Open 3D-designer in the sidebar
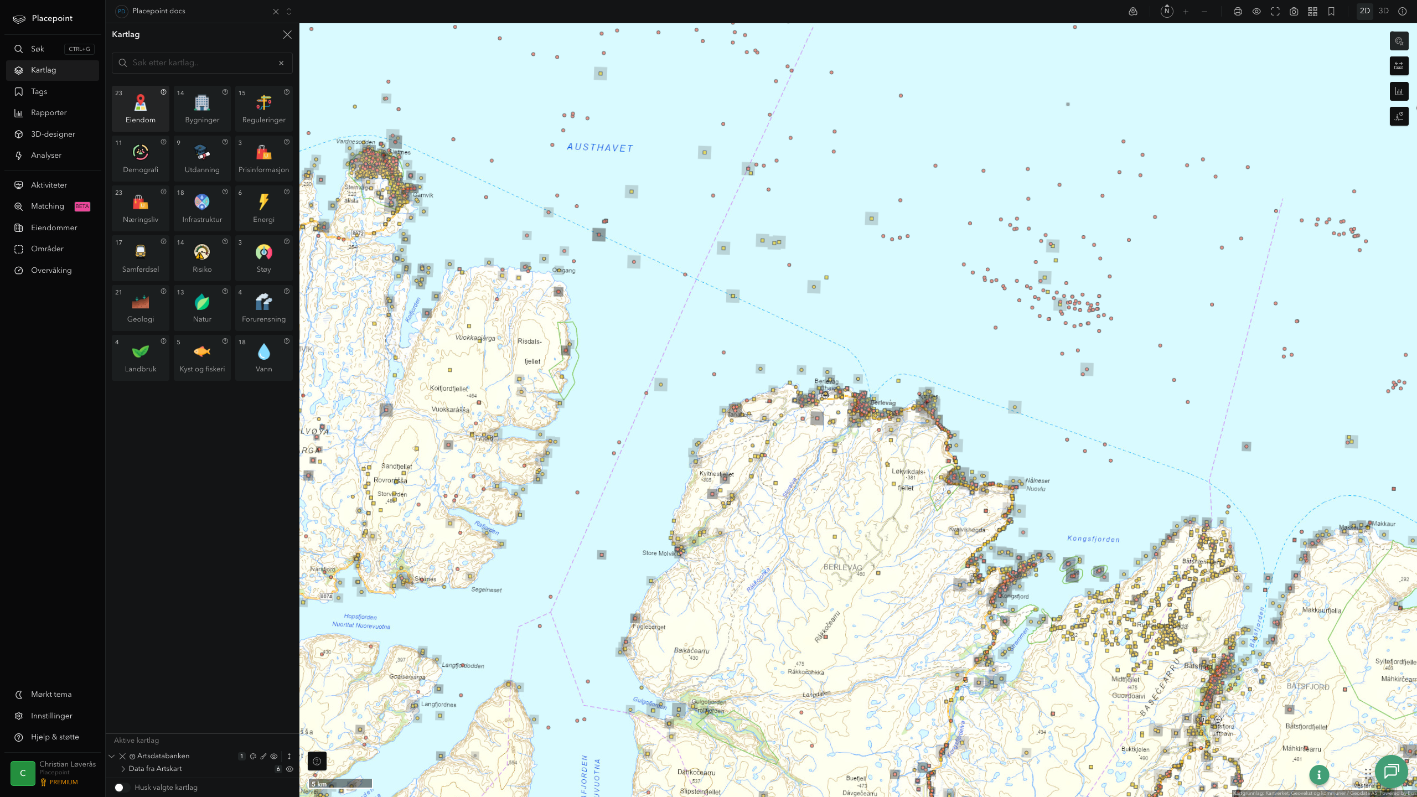Image resolution: width=1417 pixels, height=797 pixels. 53,134
